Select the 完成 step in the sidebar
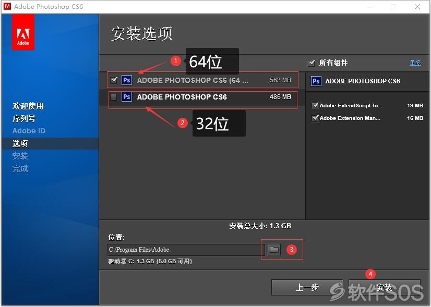This screenshot has height=307, width=431. point(20,168)
